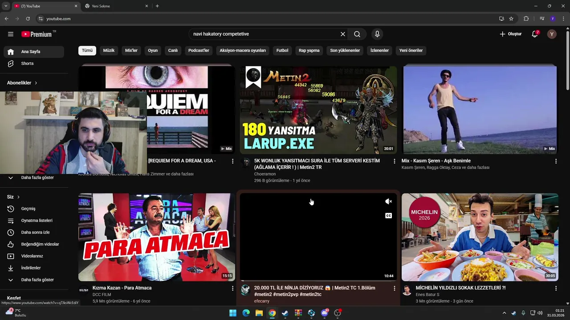Image resolution: width=570 pixels, height=320 pixels.
Task: Clear the search box with the X
Action: 343,34
